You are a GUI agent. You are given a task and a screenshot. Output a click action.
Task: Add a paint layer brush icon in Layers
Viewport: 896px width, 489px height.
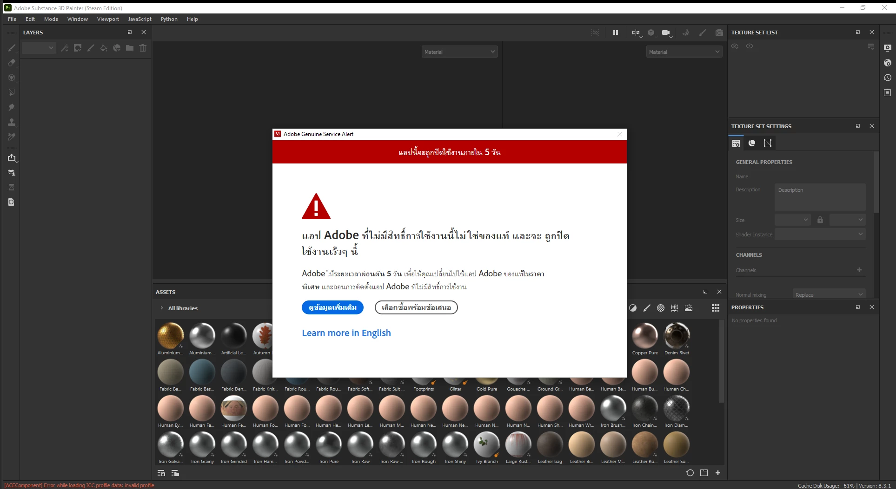91,48
